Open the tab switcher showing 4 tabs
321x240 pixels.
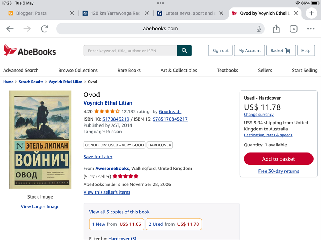point(293,29)
